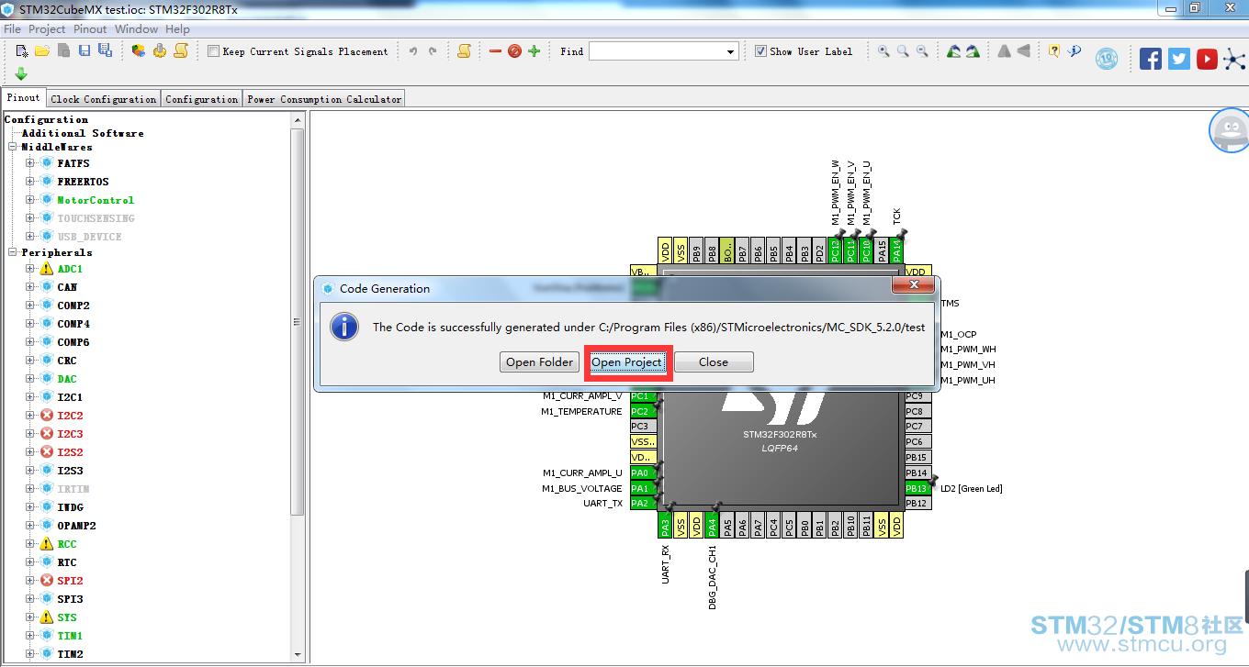Open the Help menu
This screenshot has height=667, width=1249.
[177, 29]
